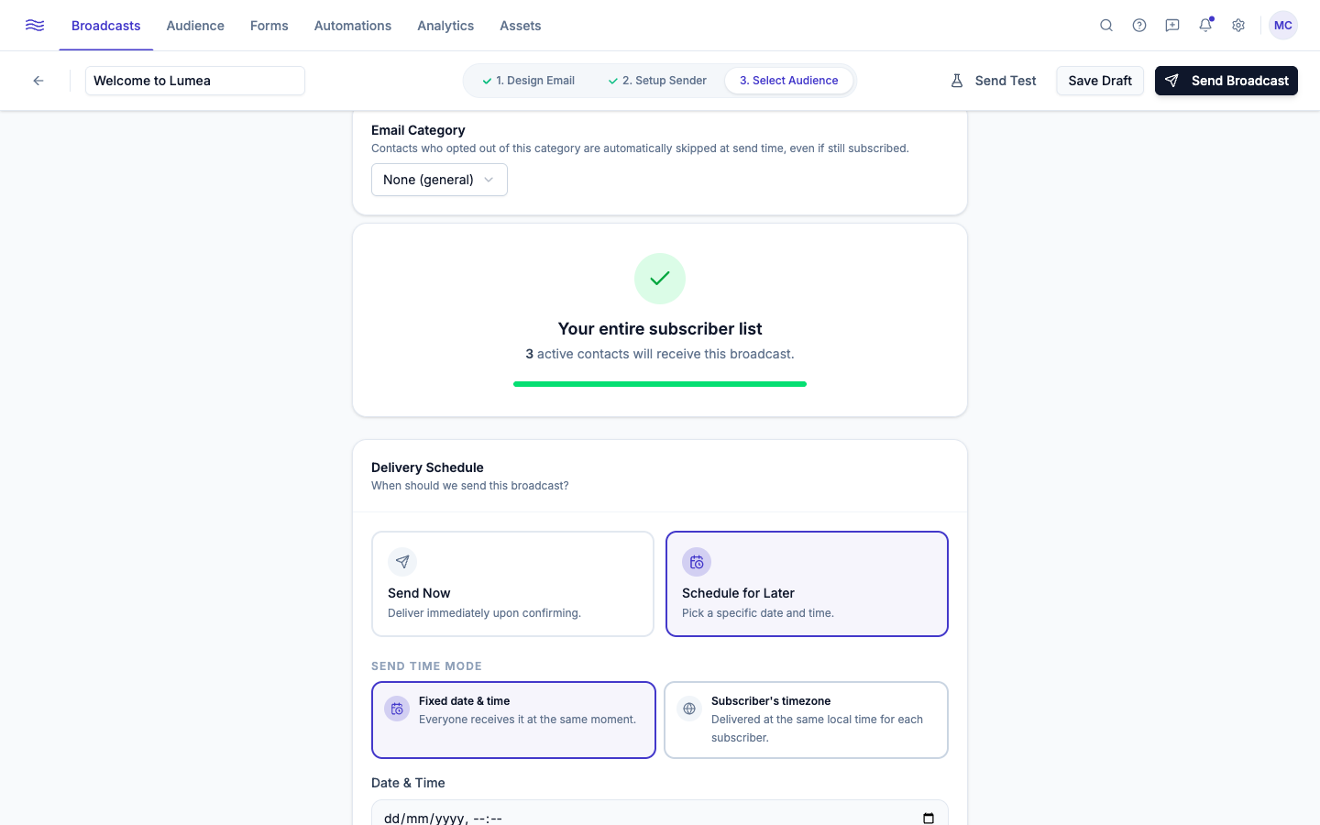Select step 3. Select Audience
This screenshot has height=825, width=1320.
(789, 81)
